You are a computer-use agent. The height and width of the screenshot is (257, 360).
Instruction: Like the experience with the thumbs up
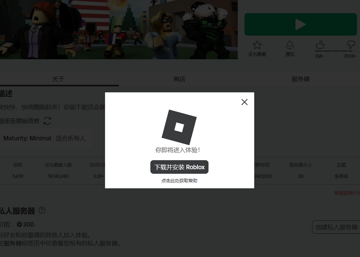click(320, 44)
